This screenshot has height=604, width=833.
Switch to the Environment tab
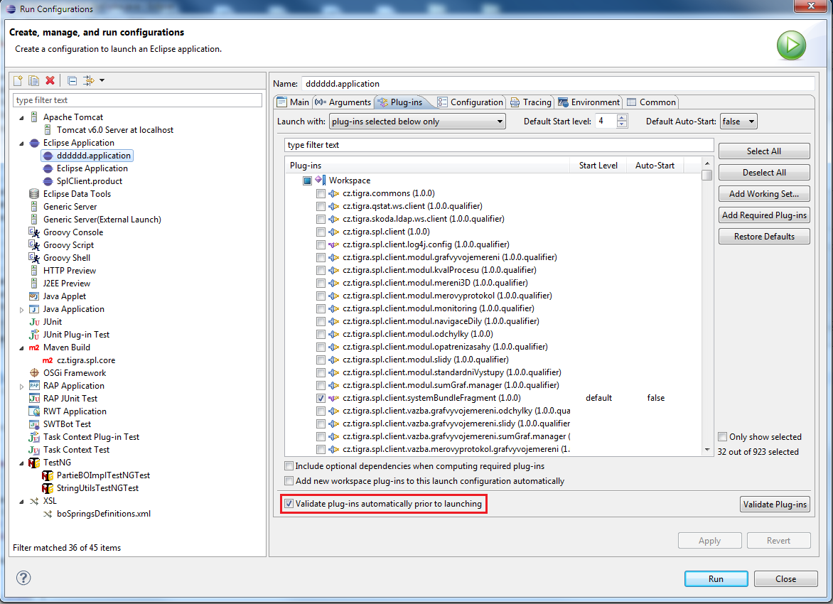(589, 102)
